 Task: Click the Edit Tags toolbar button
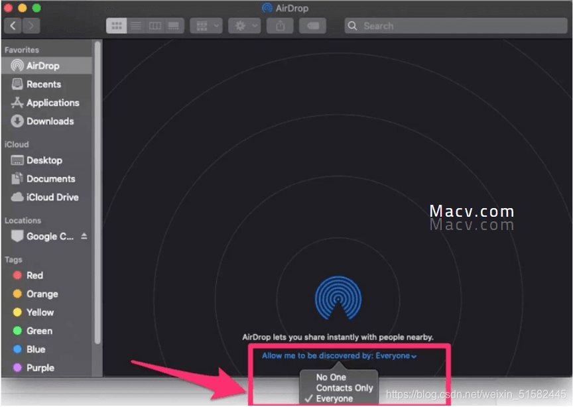coord(312,26)
